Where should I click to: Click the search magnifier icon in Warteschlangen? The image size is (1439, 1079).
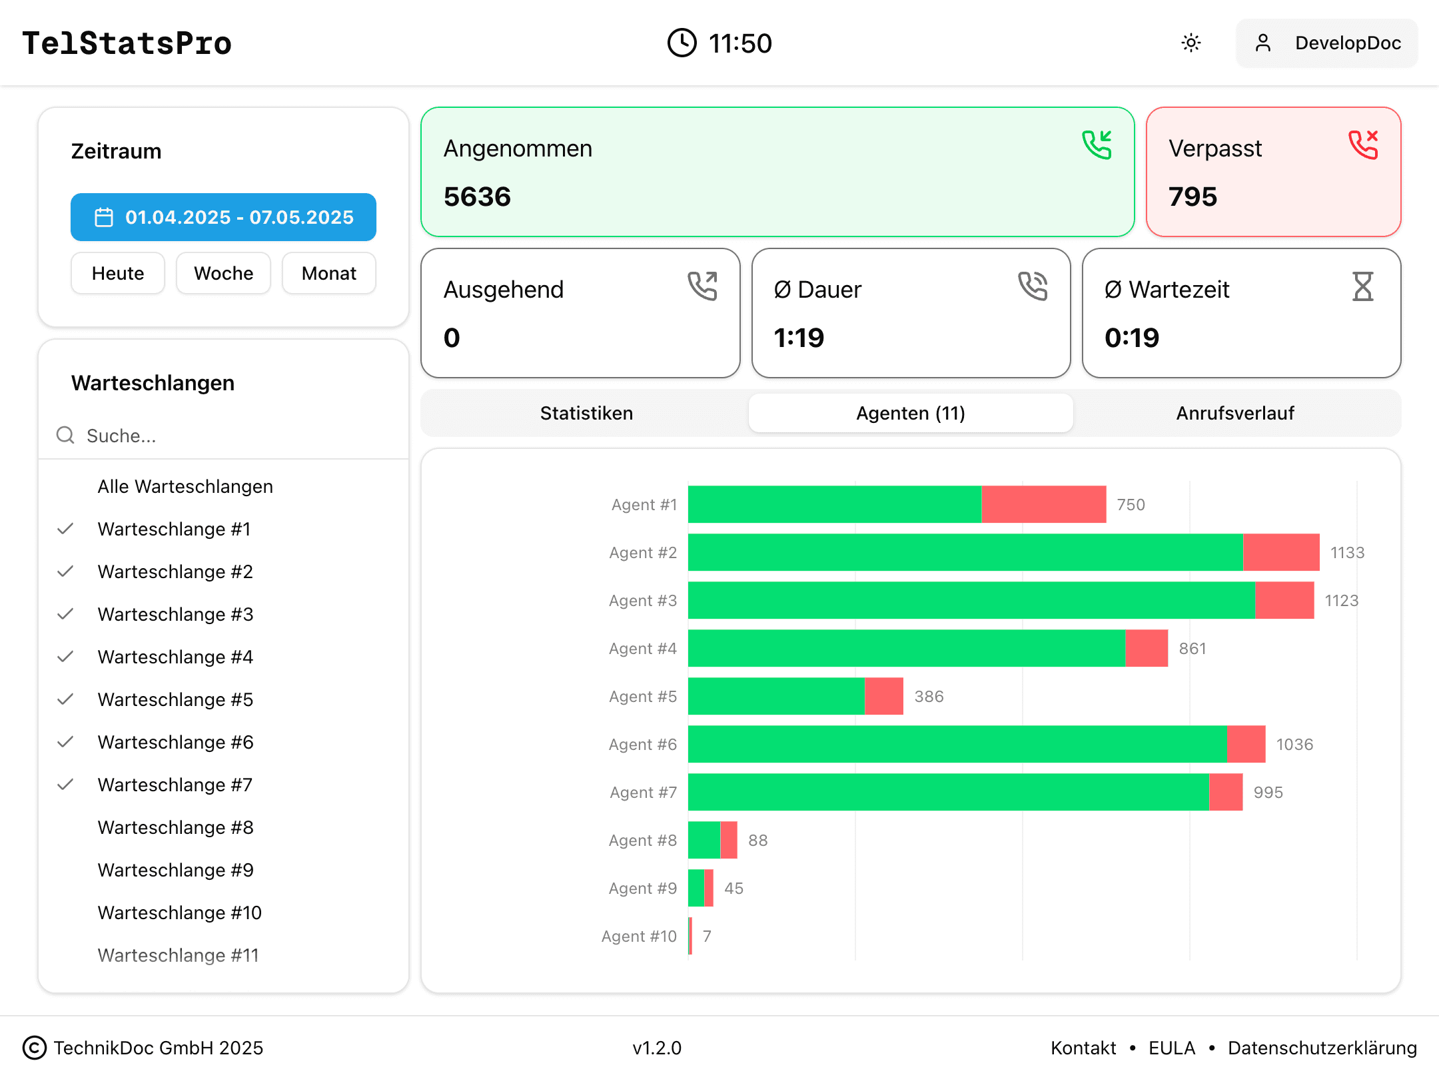[65, 436]
